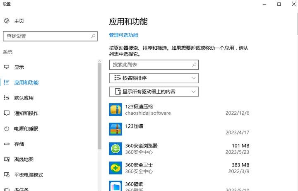298x191 pixels.
Task: Minimize the 设置 window
Action: point(264,4)
